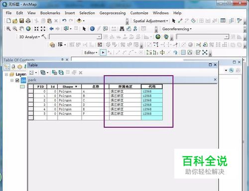Click the 名称 cell containing A
The width and height of the screenshot is (249, 191).
(x=95, y=92)
